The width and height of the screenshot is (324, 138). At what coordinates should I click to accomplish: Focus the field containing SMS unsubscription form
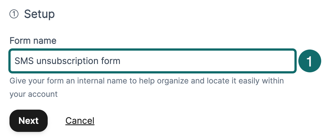point(152,61)
